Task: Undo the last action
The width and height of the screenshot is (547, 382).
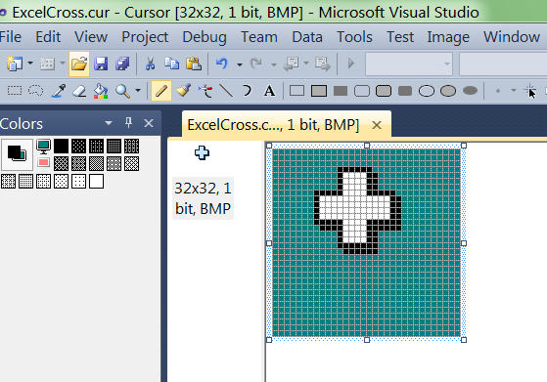Action: point(222,64)
